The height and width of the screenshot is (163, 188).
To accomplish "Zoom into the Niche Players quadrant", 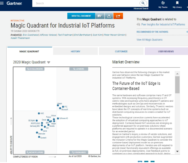I will click(35, 152).
